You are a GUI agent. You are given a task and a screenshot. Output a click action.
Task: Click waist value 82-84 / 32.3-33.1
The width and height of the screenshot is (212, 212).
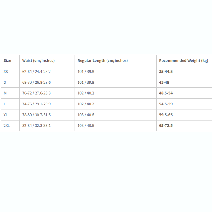pos(36,126)
